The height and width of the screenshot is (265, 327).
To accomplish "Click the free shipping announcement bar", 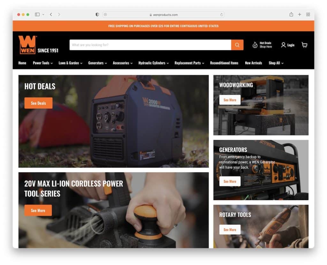I will (163, 26).
